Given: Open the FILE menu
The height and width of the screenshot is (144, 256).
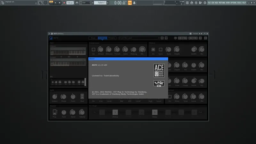Looking at the screenshot, I should [x=209, y=3].
